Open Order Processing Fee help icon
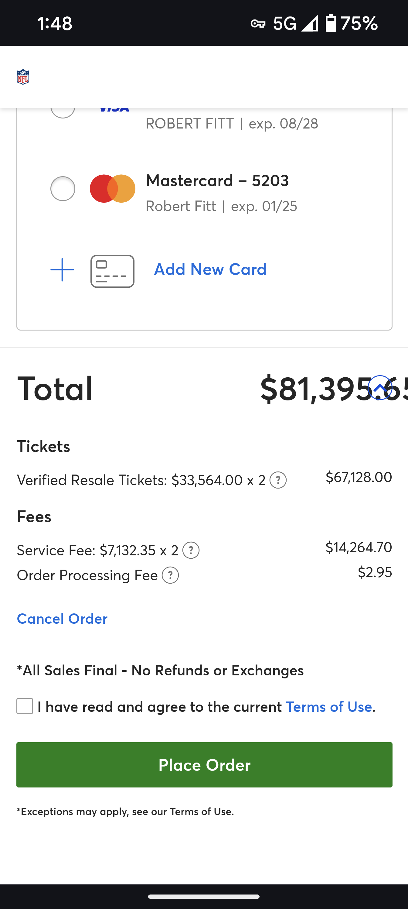 [170, 575]
